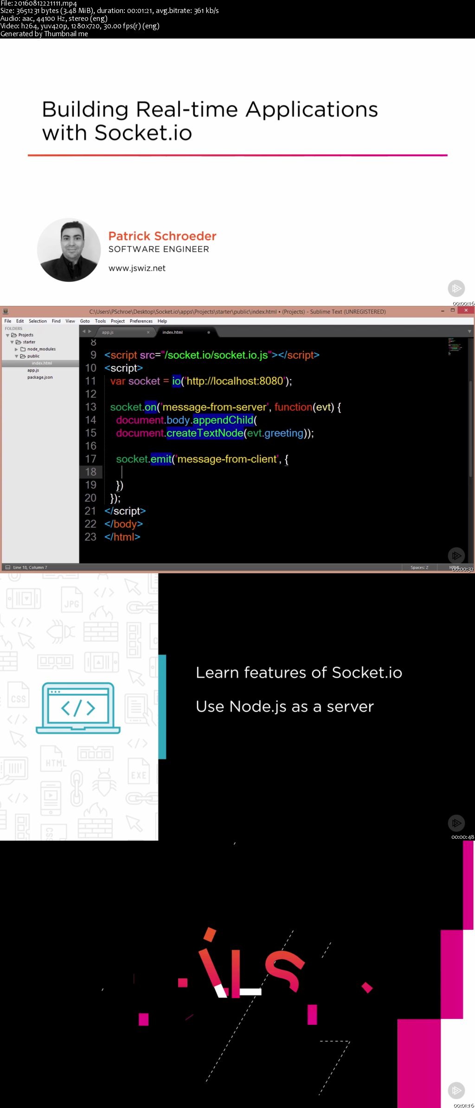This screenshot has width=475, height=1108.
Task: Click the FOLDERS sidebar heading
Action: 13,328
